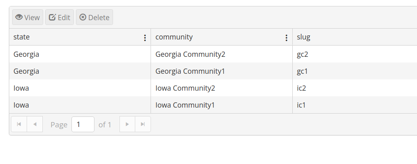The height and width of the screenshot is (164, 417).
Task: Select the Iowa Community2 row
Action: click(x=213, y=88)
